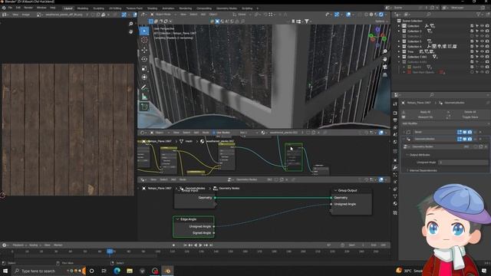Activate the Select Box tool in viewport
The width and height of the screenshot is (491, 276).
pos(144,31)
